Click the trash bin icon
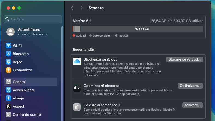 point(77,107)
